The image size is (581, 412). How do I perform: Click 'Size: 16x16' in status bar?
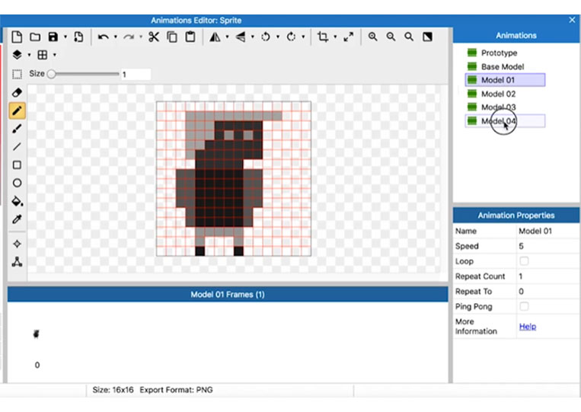pyautogui.click(x=113, y=390)
